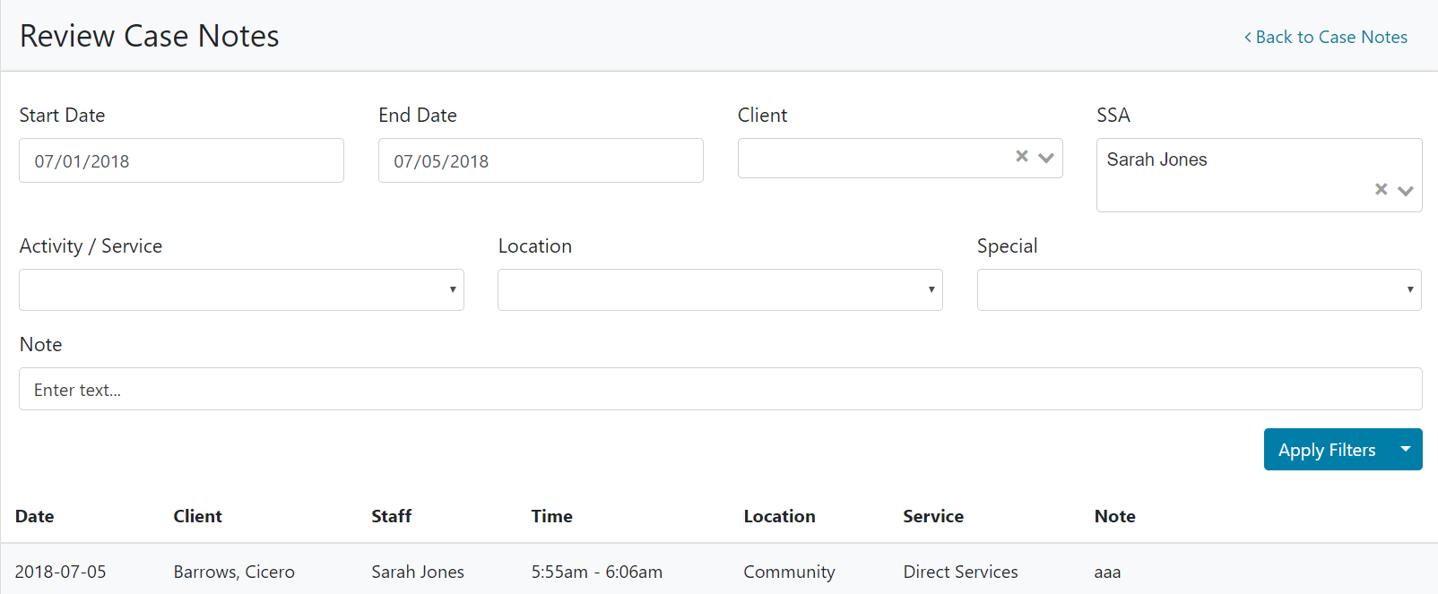
Task: Click the Apply Filters button
Action: click(1326, 450)
